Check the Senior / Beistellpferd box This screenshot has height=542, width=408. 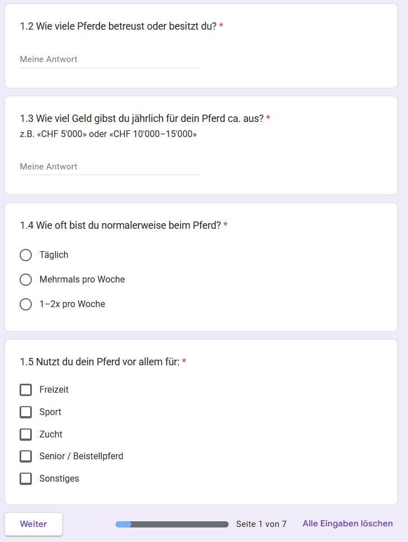[26, 456]
